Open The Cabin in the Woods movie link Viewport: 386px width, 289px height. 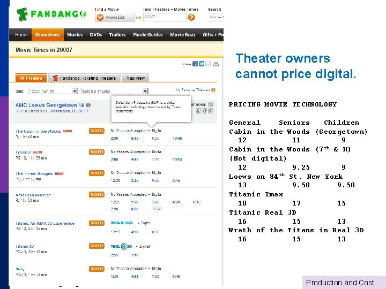[x=38, y=131]
